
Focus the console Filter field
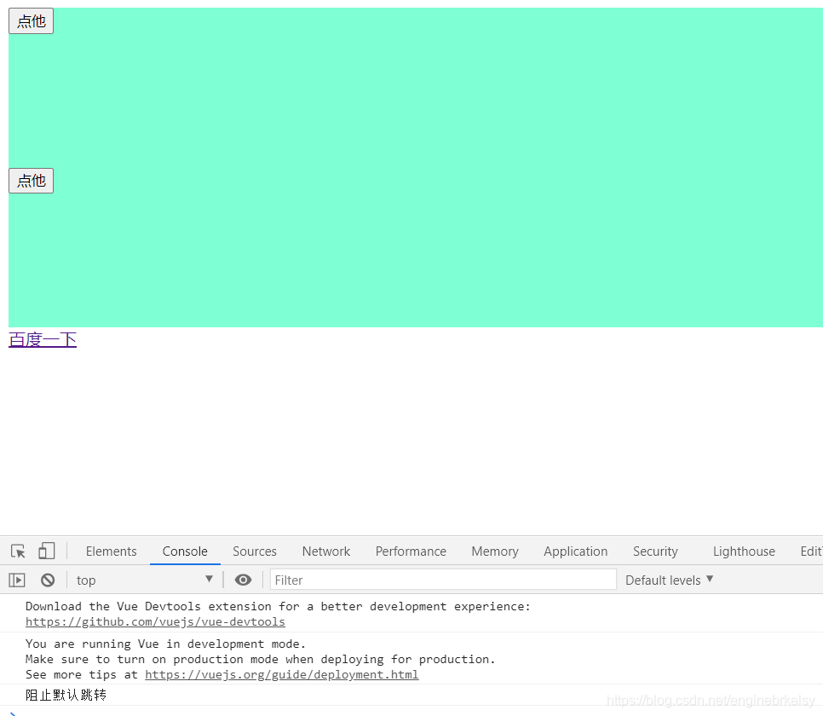pos(443,580)
